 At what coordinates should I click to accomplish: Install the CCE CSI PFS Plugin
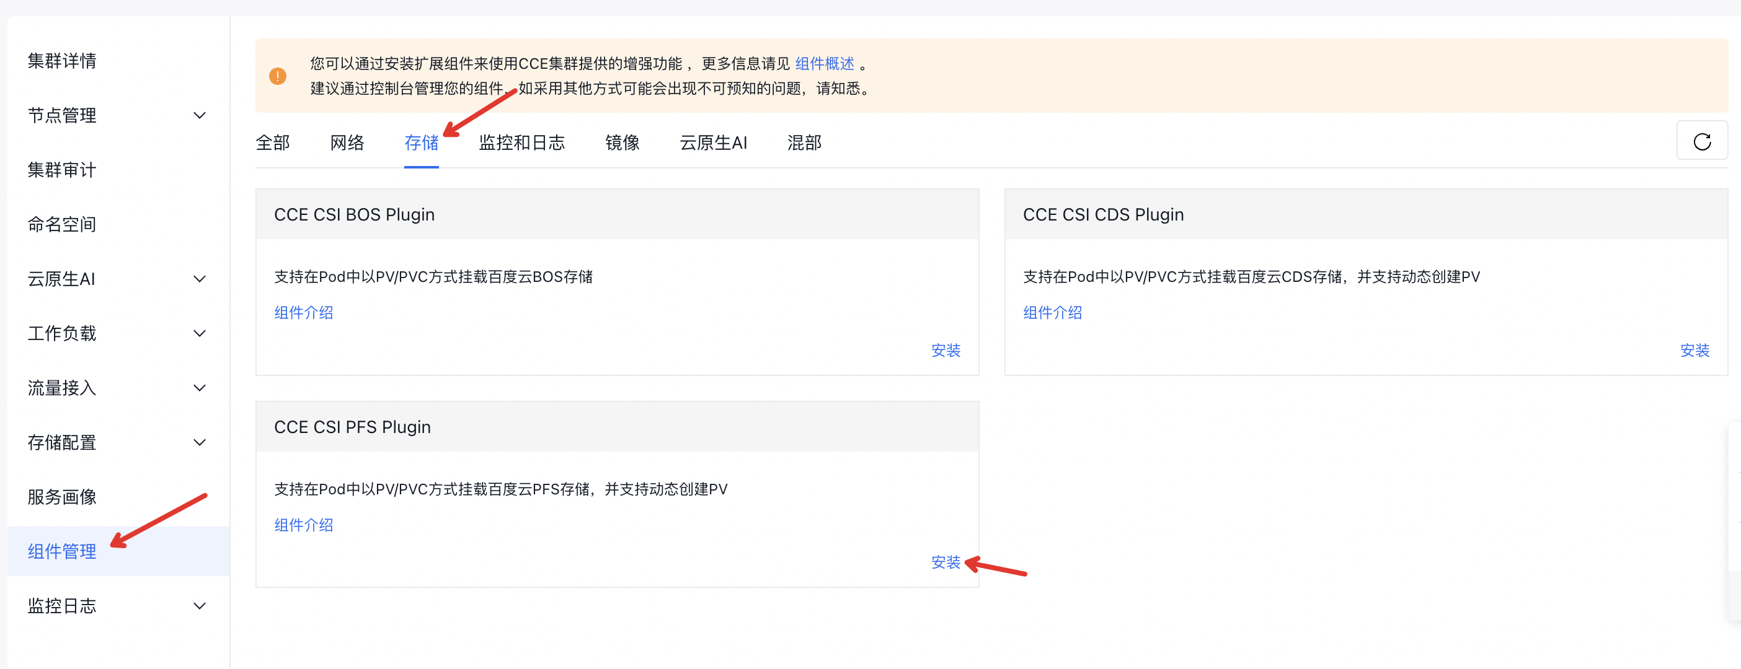click(x=945, y=562)
